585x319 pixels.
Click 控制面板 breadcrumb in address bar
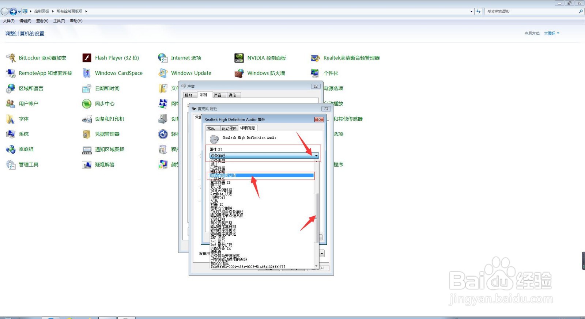[42, 11]
